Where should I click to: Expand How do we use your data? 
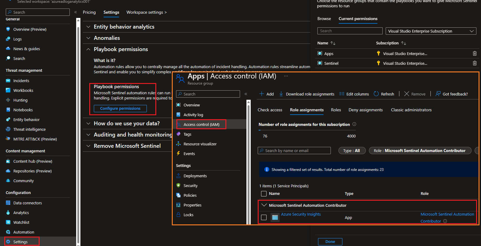(x=88, y=123)
